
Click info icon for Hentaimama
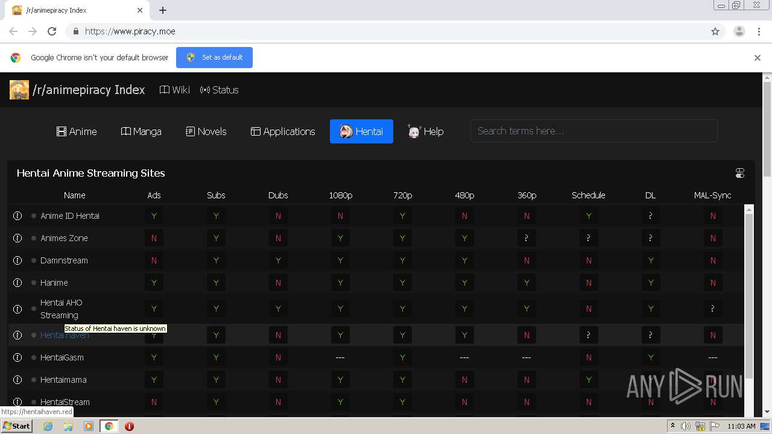click(x=17, y=380)
